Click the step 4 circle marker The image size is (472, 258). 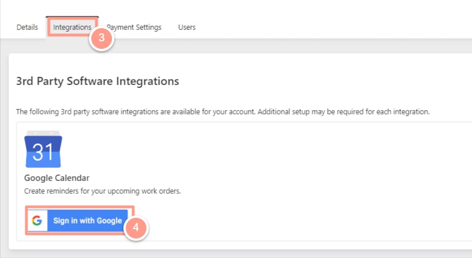pyautogui.click(x=136, y=227)
